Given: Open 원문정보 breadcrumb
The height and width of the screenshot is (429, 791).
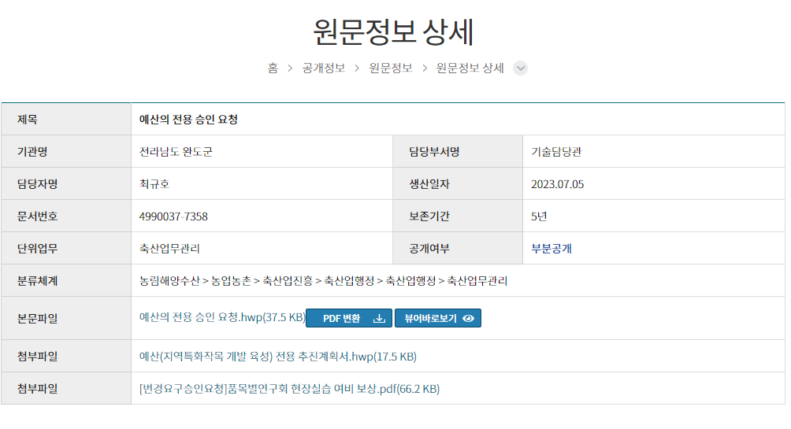Looking at the screenshot, I should coord(391,68).
